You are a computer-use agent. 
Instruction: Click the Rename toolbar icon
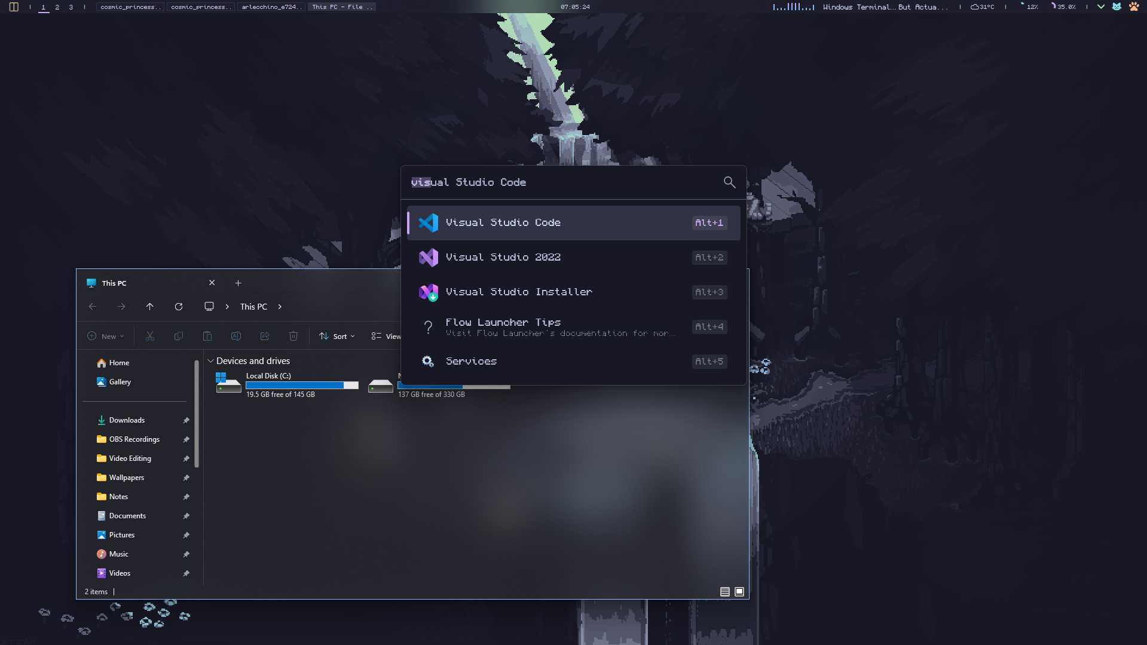tap(236, 337)
